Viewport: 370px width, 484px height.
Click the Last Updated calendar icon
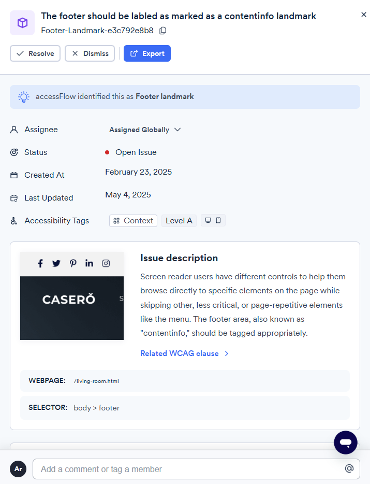click(x=14, y=198)
